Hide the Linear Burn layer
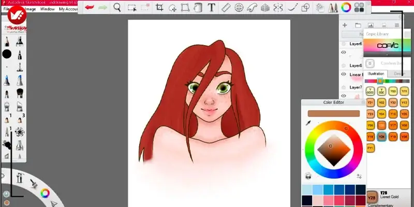Image resolution: width=414 pixels, height=207 pixels. 344,74
